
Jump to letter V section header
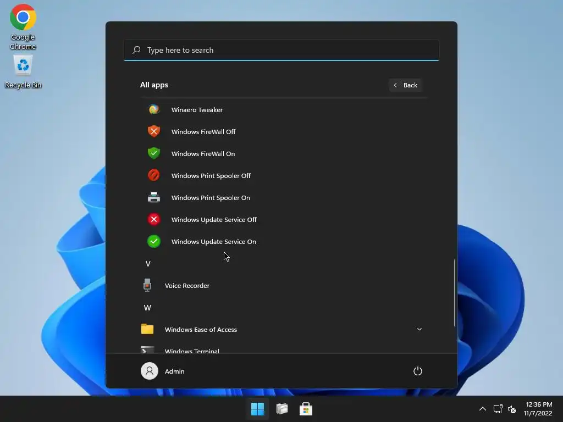pyautogui.click(x=148, y=264)
